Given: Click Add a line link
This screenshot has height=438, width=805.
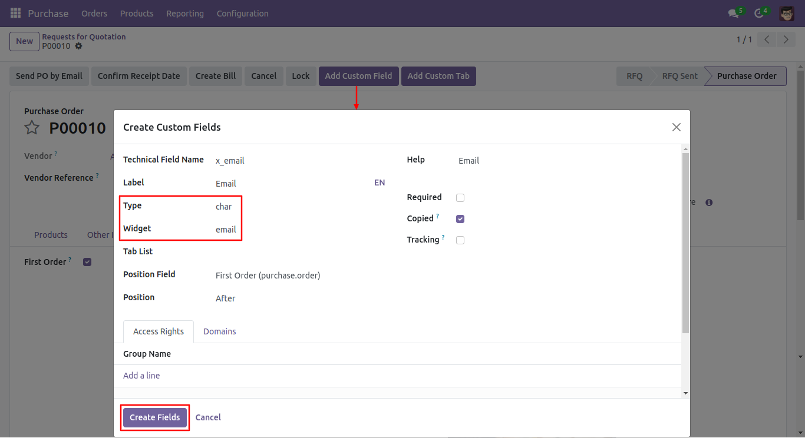Looking at the screenshot, I should (141, 376).
